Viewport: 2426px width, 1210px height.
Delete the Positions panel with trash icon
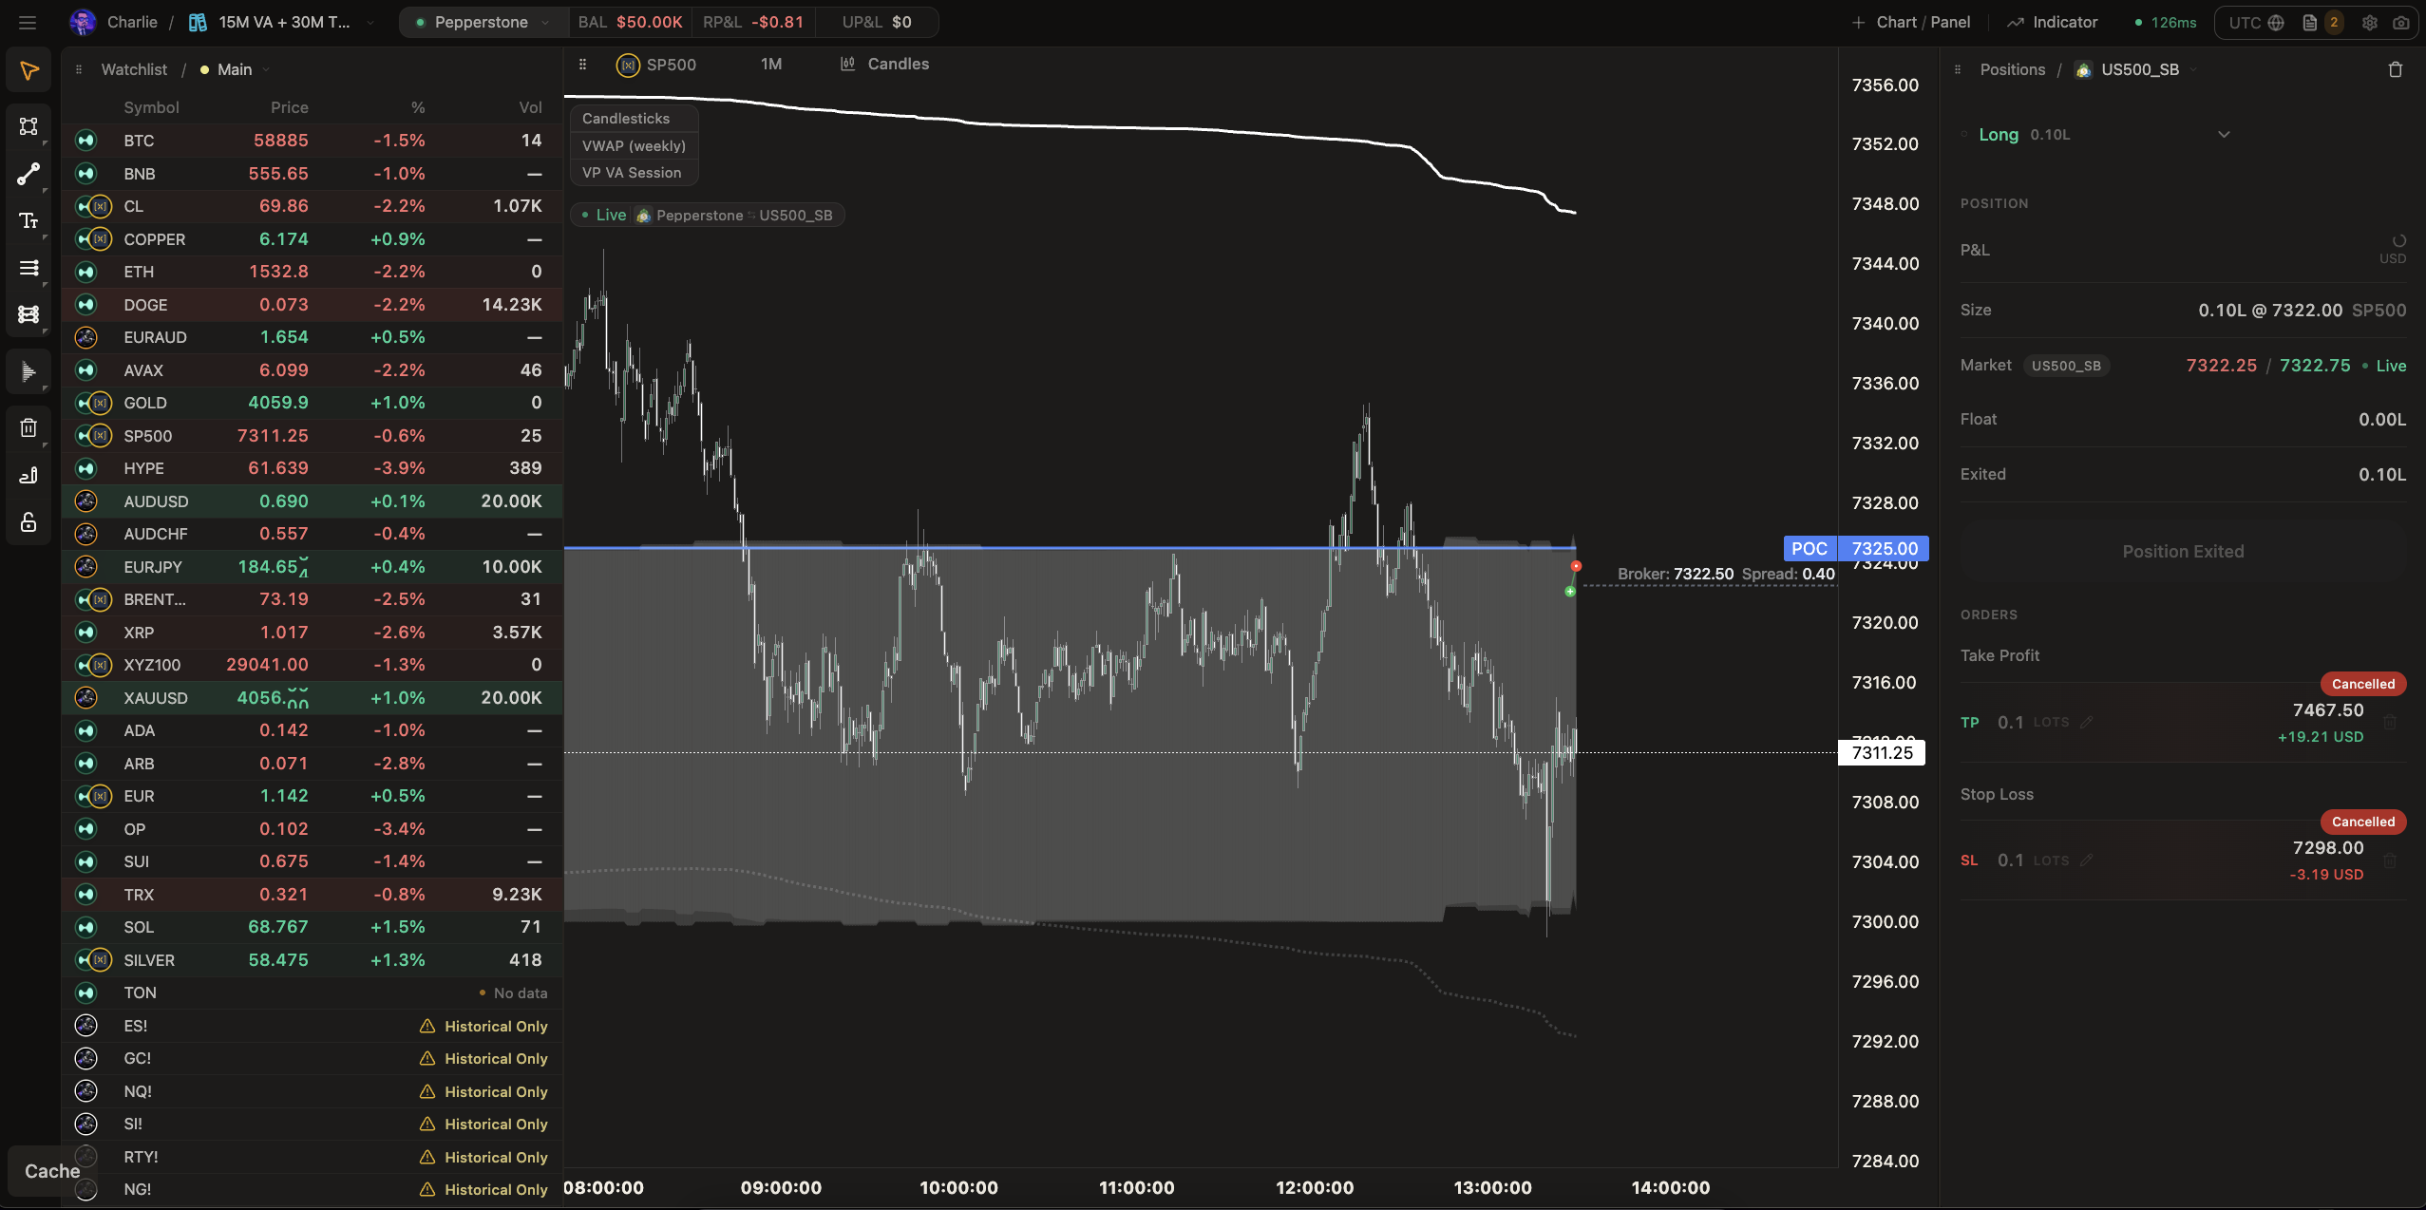click(2395, 69)
